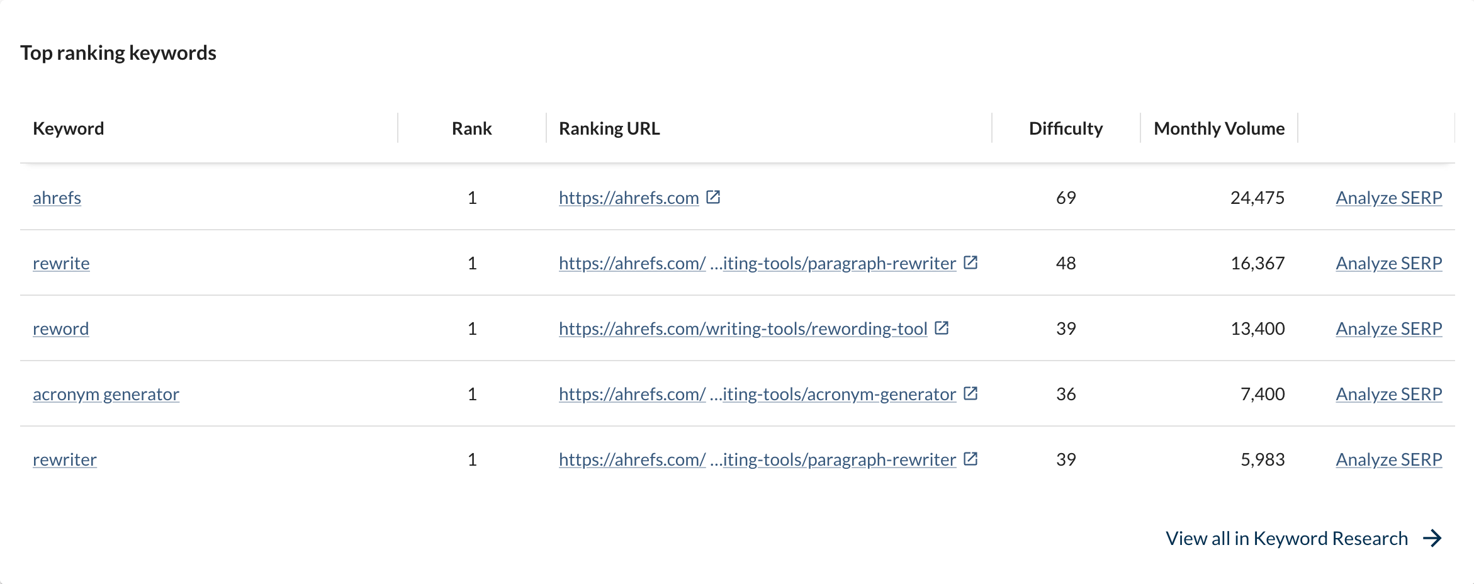Open the 'acronym generator' keyword link

click(x=106, y=394)
